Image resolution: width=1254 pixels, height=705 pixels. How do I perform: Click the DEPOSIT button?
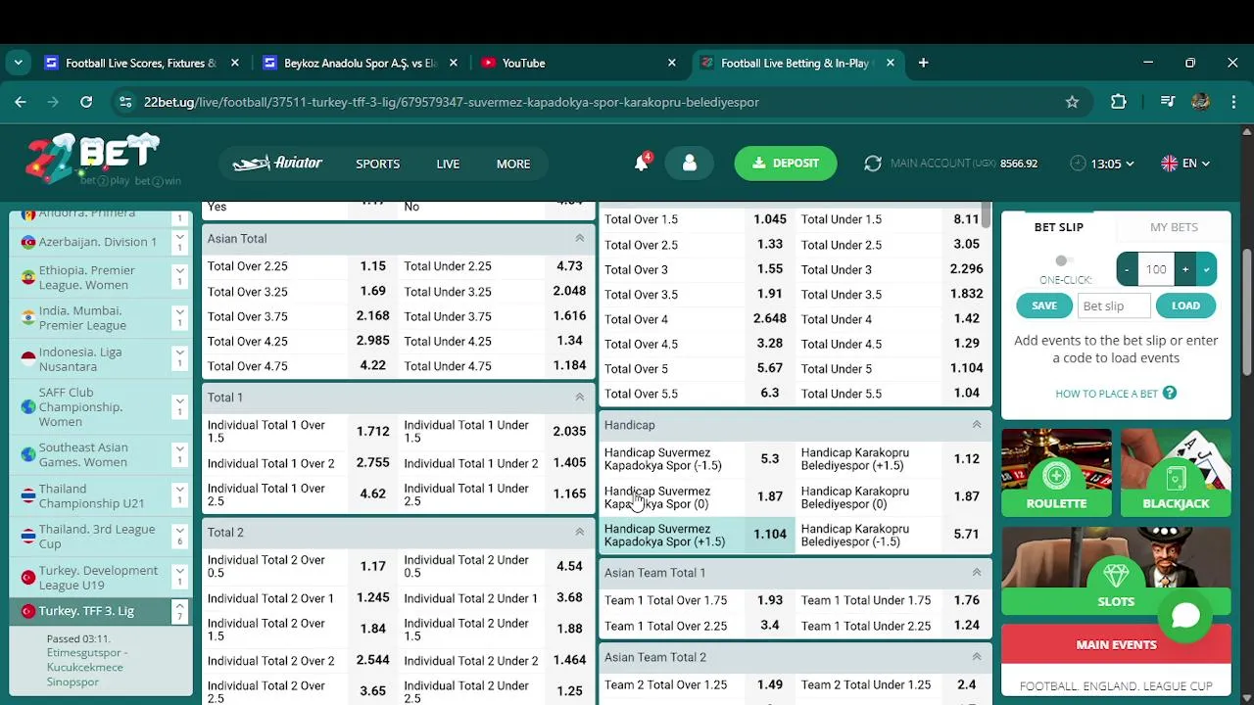tap(786, 164)
